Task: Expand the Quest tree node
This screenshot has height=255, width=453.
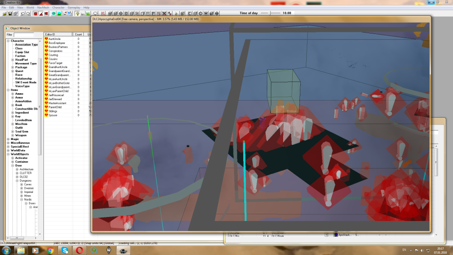Action: coord(12,71)
